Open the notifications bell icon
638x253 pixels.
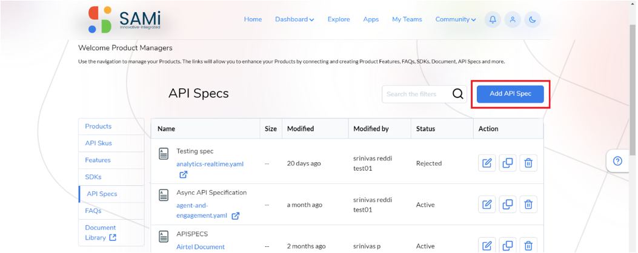(x=493, y=19)
